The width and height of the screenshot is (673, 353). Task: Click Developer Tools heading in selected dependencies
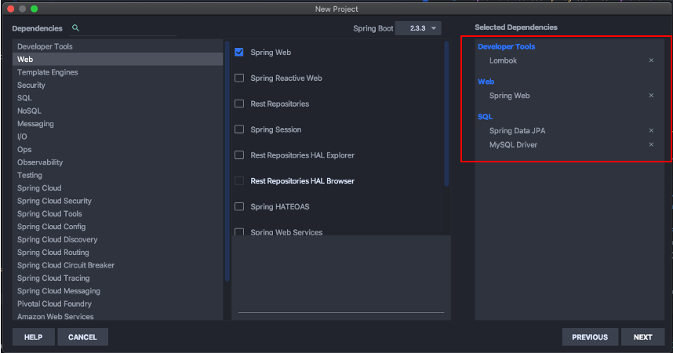(507, 46)
